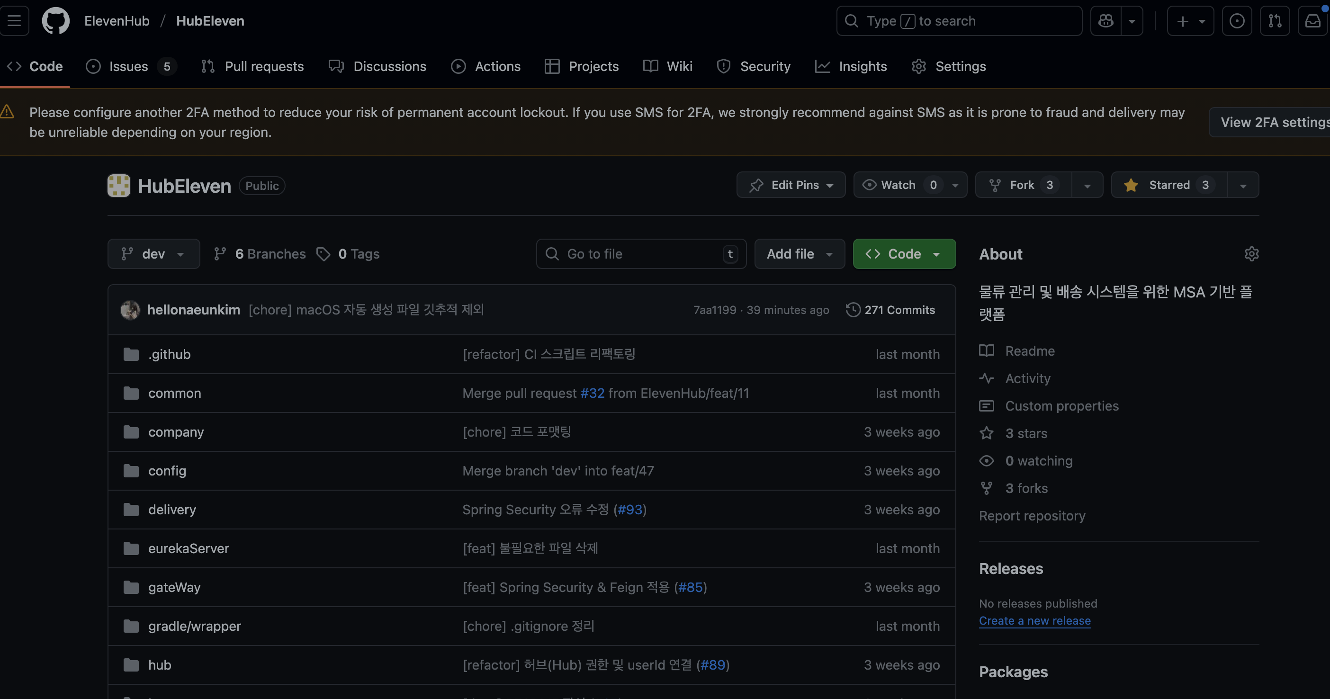Click the gateWay folder icon

point(131,587)
